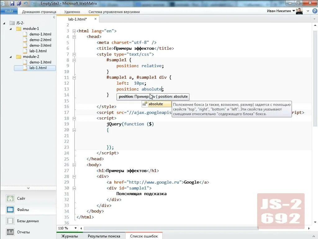Switch to the Журналы bottom tab
The image size is (318, 239).
pyautogui.click(x=70, y=236)
